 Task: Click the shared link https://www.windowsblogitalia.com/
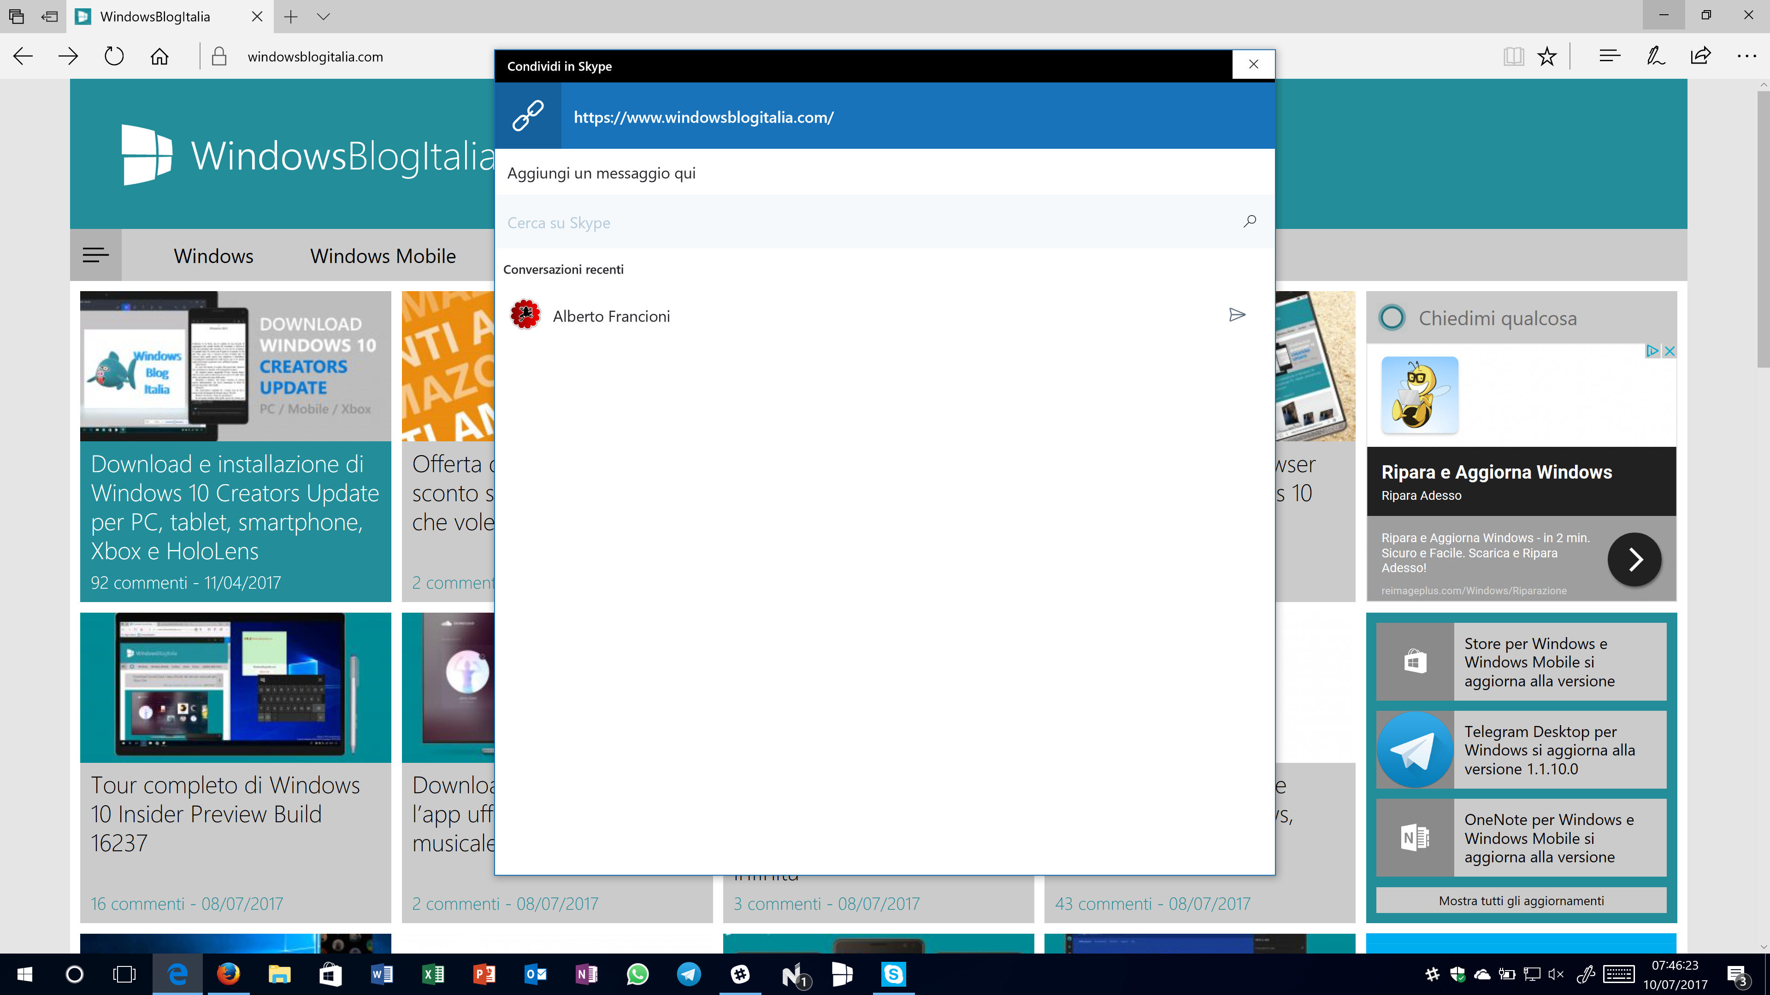click(x=703, y=117)
